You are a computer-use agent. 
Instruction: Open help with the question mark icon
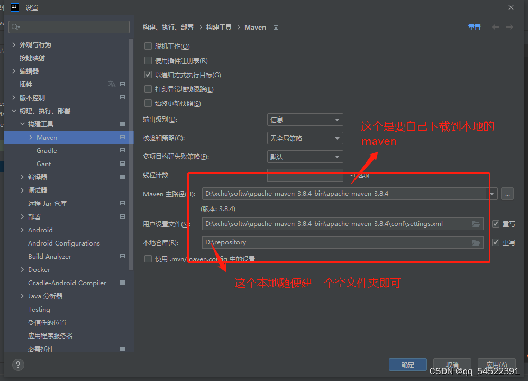(x=18, y=365)
